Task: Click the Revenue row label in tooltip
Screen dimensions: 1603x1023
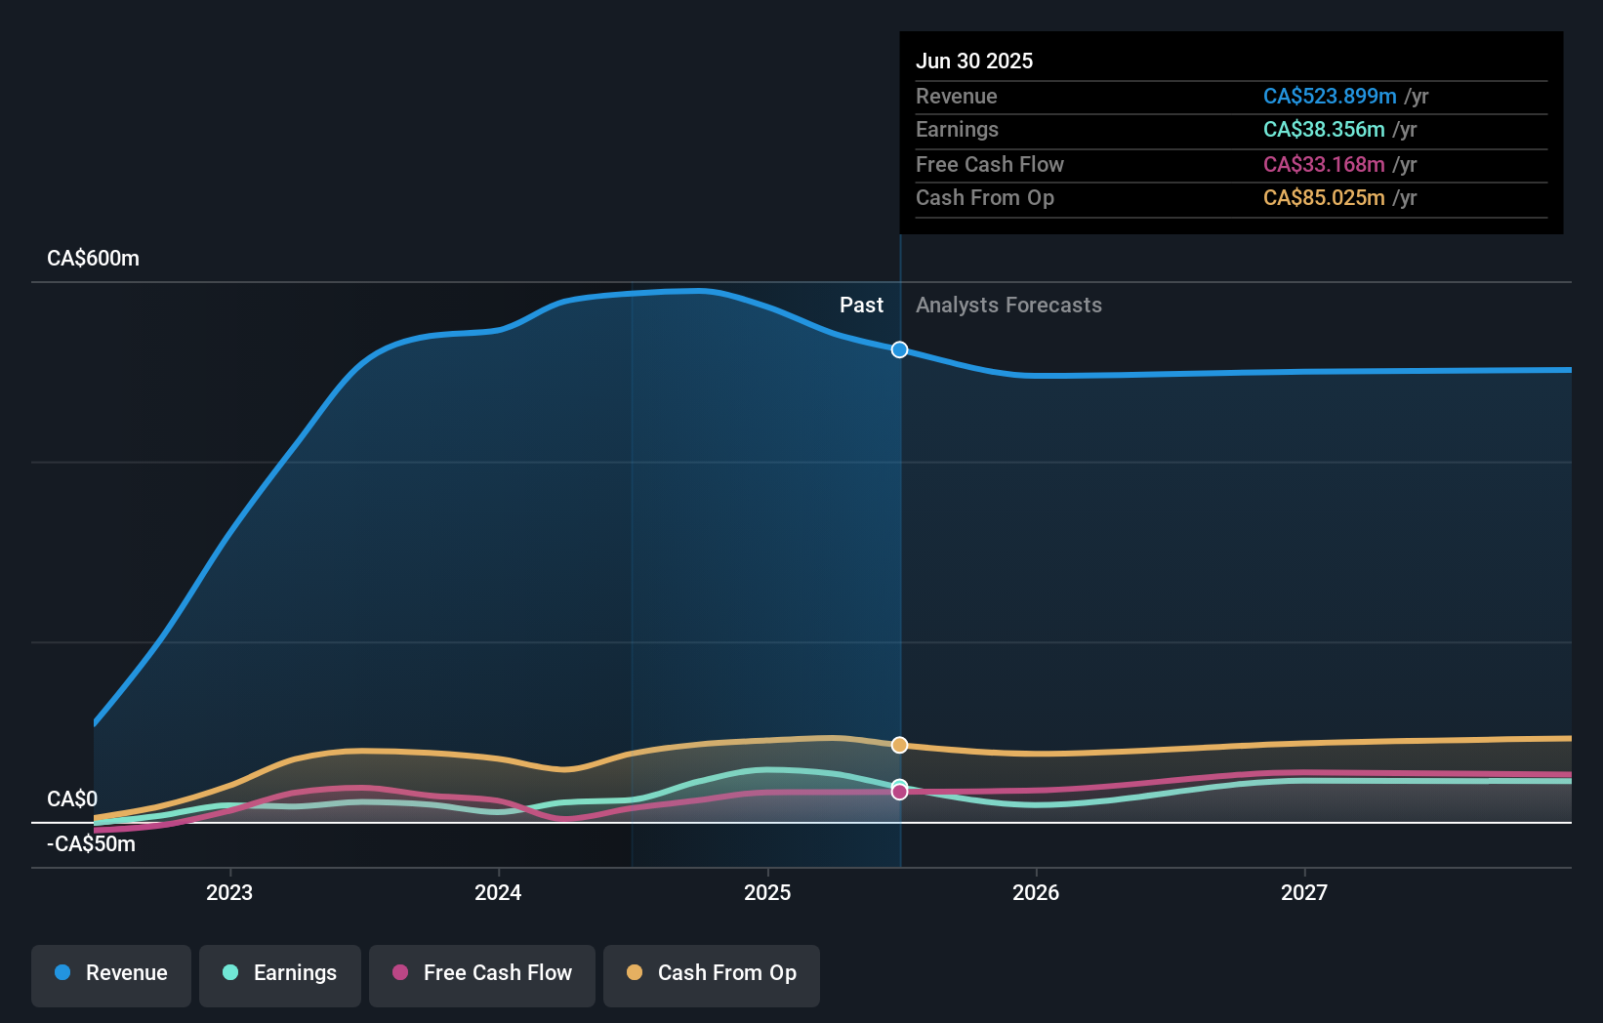Action: 957,96
